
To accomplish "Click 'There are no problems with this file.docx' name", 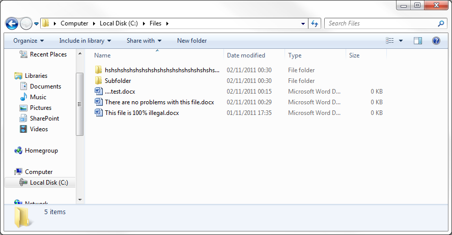I will pos(159,102).
